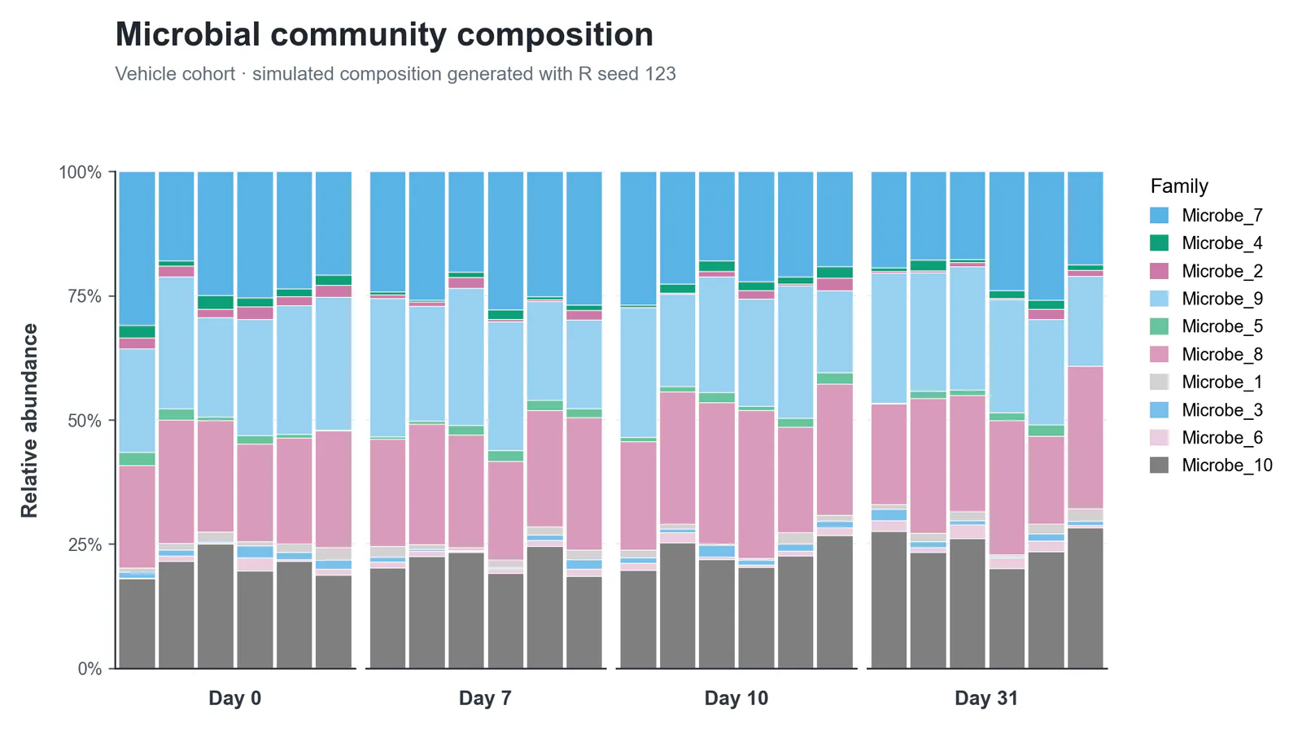Click the Day 7 panel label
This screenshot has width=1302, height=730.
pyautogui.click(x=485, y=698)
